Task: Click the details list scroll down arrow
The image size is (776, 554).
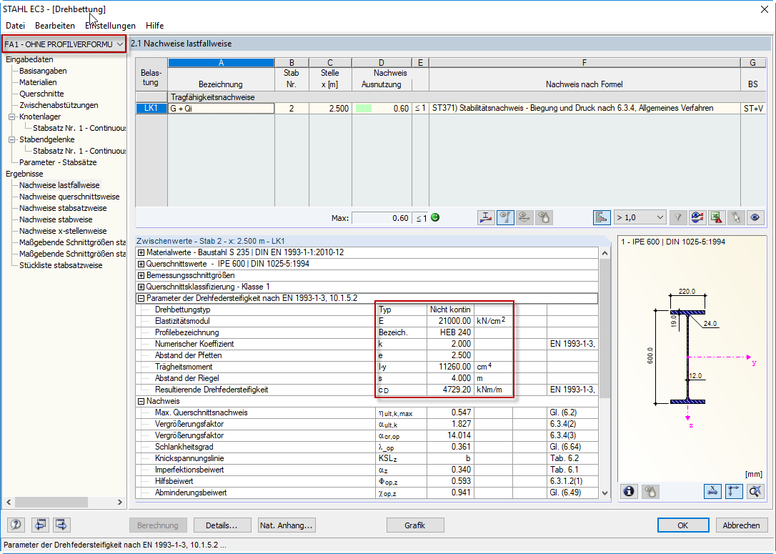Action: pyautogui.click(x=605, y=493)
